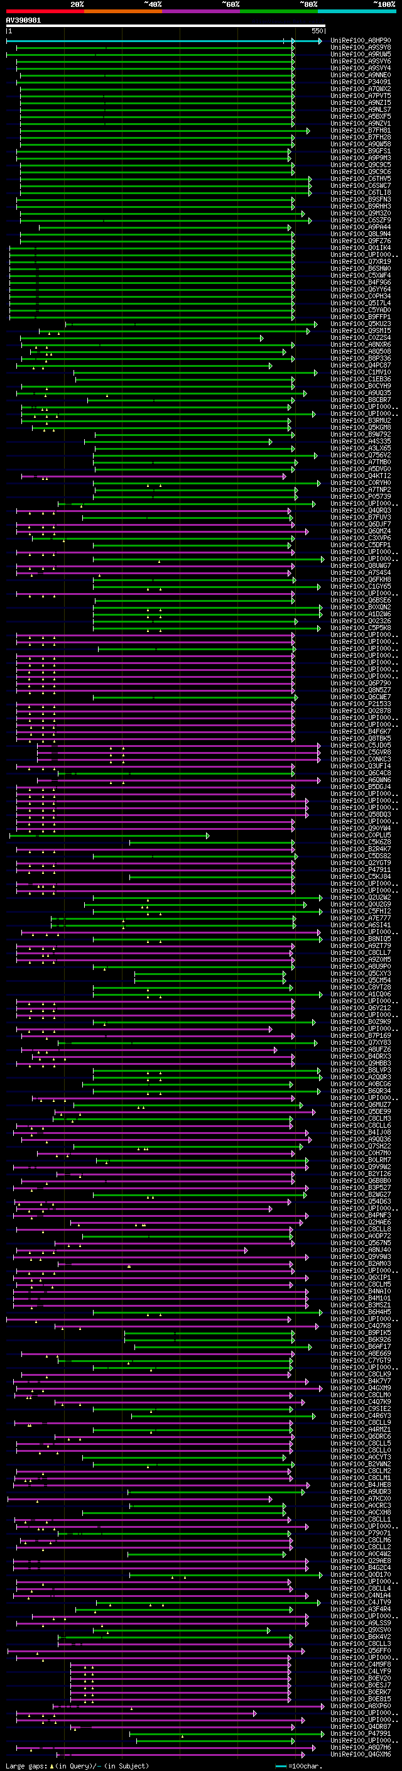
Task: Click the cyan alignment bar of UniRef100_A8HP90
Action: coord(163,41)
